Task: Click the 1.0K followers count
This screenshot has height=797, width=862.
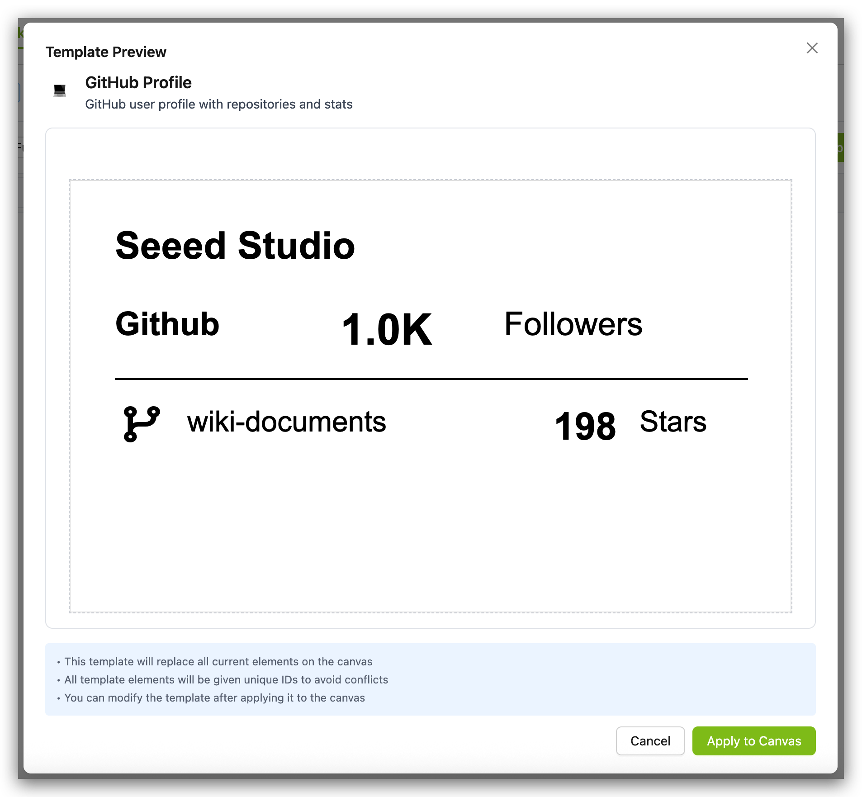Action: tap(387, 330)
